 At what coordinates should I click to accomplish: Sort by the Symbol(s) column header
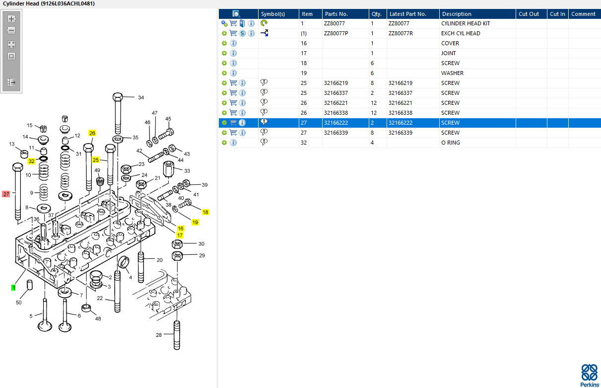click(x=278, y=14)
